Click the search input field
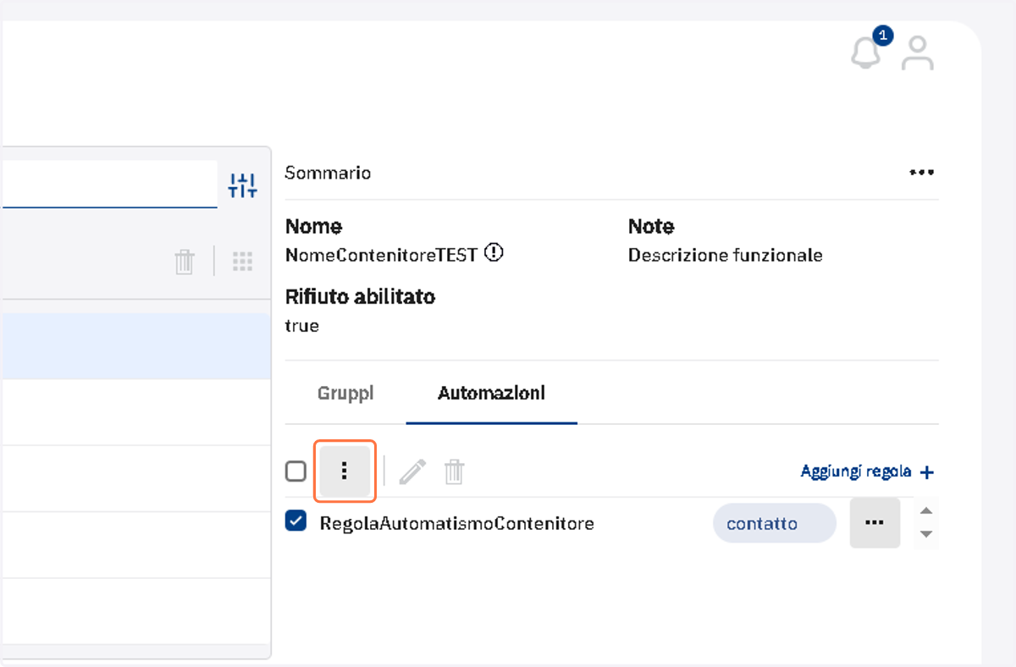 tap(108, 184)
